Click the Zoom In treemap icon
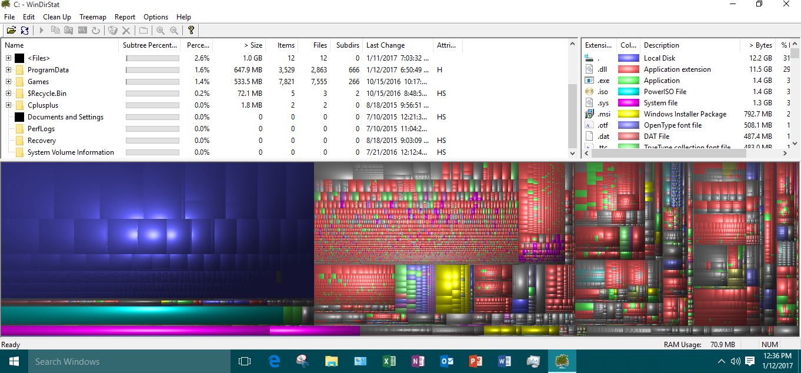Image resolution: width=801 pixels, height=373 pixels. [x=160, y=30]
